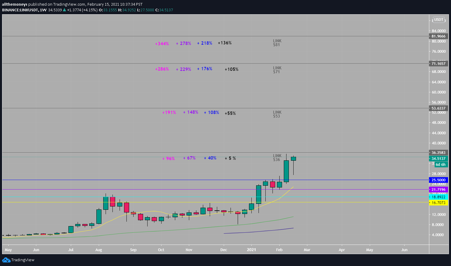Click the Apr label on time axis
Screen dimensions: 451x266
click(x=342, y=250)
